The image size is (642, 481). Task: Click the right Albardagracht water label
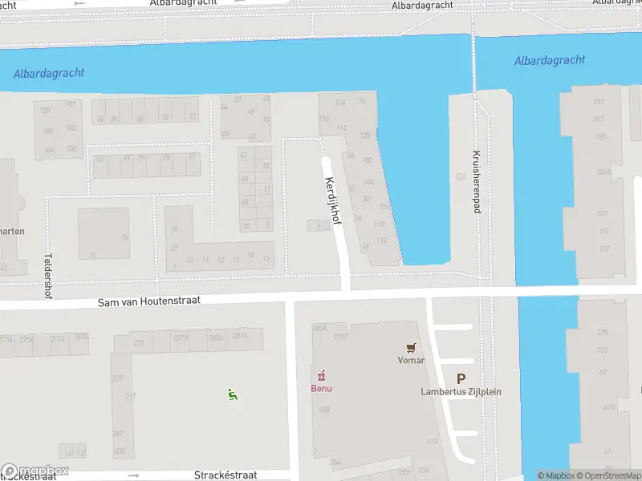(x=550, y=61)
